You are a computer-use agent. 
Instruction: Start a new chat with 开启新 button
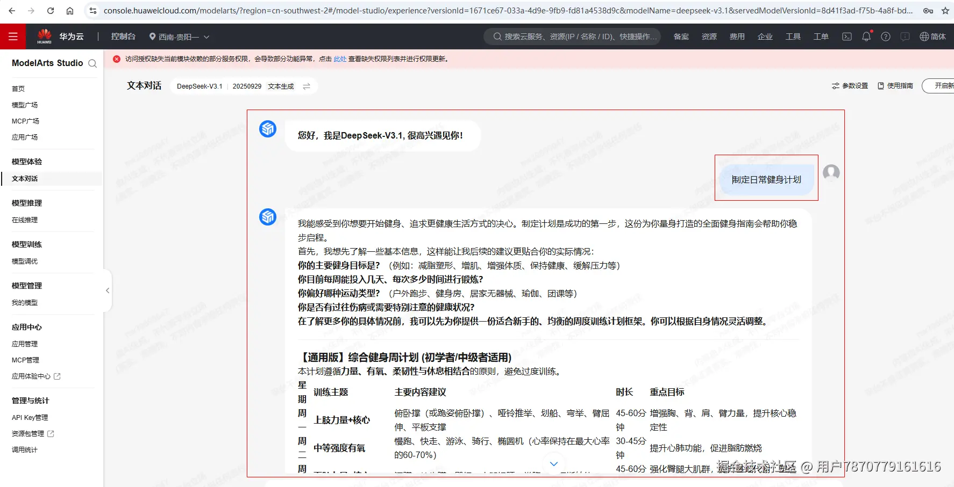pos(938,86)
